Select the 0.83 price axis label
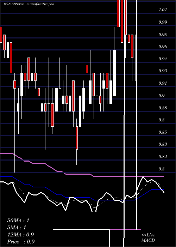This screenshot has height=247, width=176. [x=163, y=144]
